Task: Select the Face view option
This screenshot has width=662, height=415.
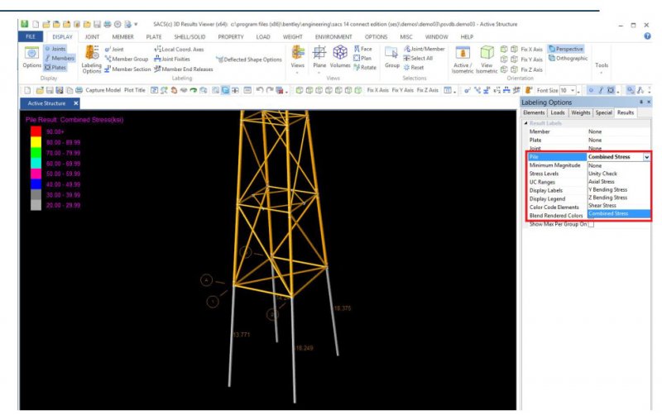Action: click(x=363, y=49)
